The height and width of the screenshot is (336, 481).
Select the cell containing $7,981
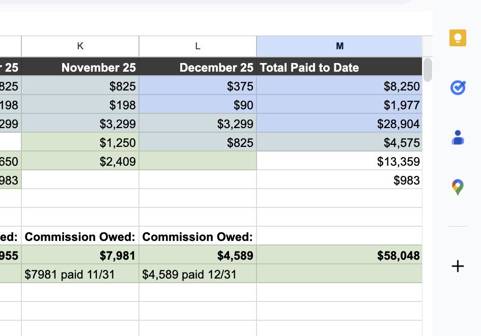[80, 256]
